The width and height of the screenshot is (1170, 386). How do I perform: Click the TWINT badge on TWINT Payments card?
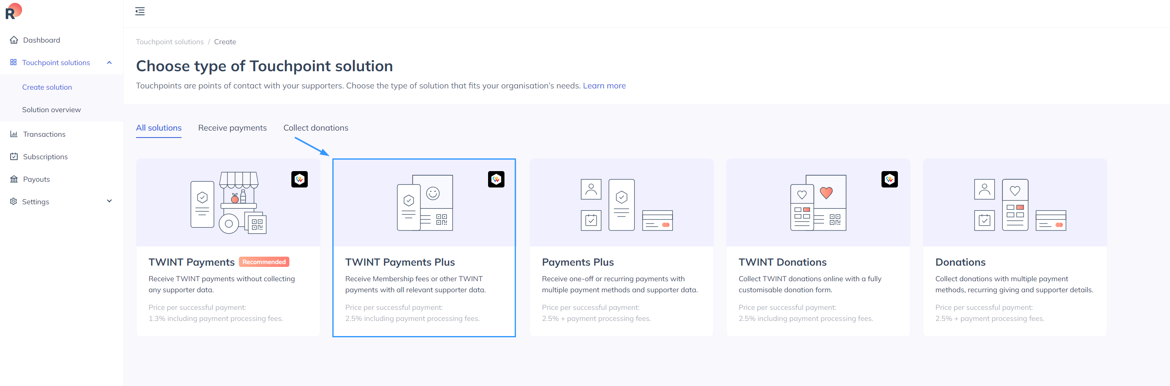tap(299, 179)
